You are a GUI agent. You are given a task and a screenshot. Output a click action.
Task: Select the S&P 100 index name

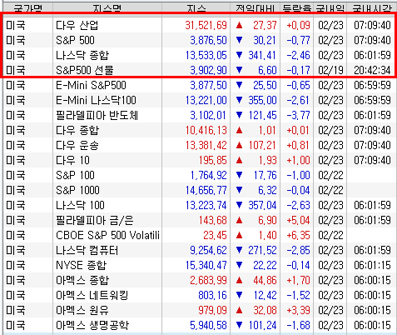(x=75, y=175)
